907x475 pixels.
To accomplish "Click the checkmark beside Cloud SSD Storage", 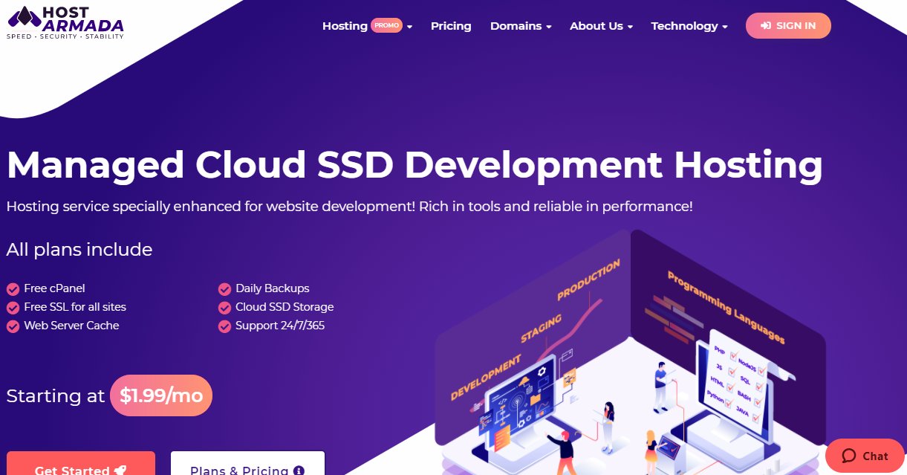I will click(x=225, y=307).
